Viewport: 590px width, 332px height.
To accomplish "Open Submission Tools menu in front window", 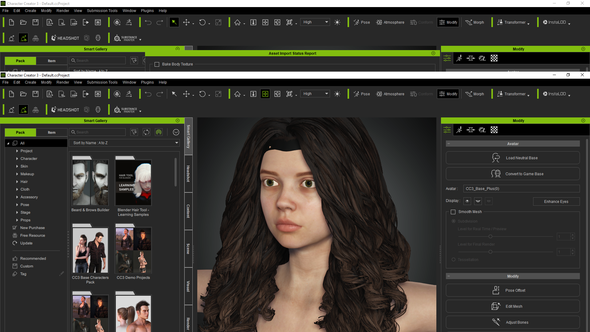I will coord(102,82).
